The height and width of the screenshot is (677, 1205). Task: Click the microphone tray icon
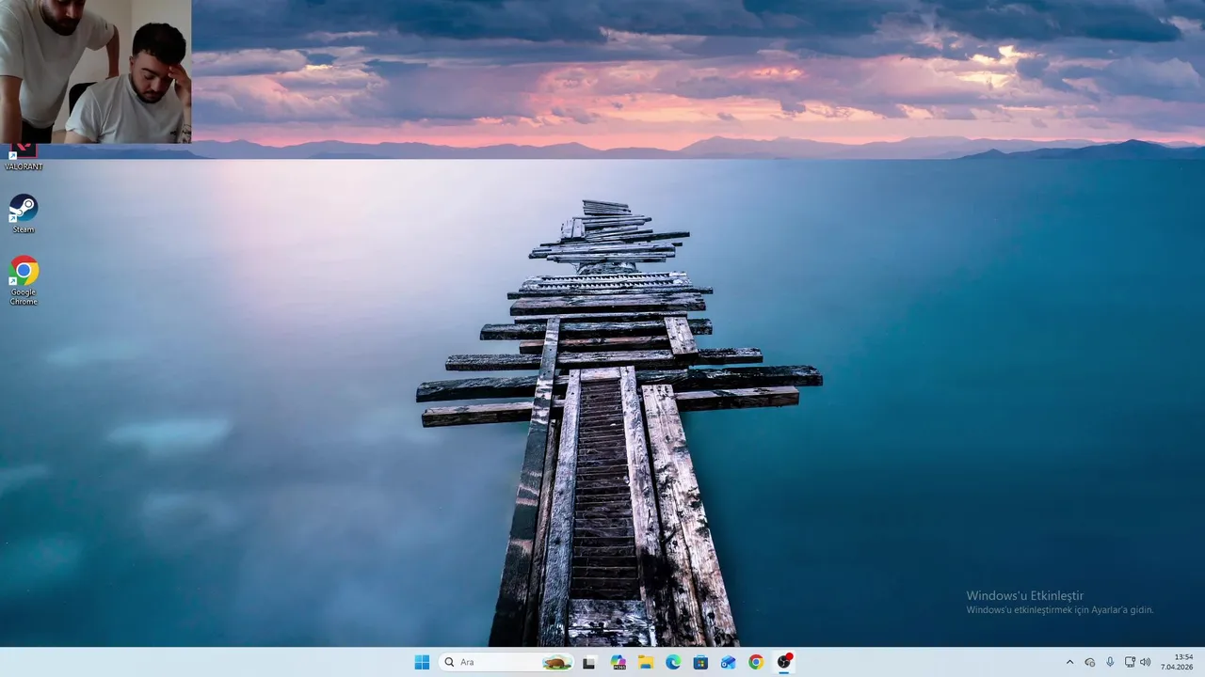tap(1110, 662)
